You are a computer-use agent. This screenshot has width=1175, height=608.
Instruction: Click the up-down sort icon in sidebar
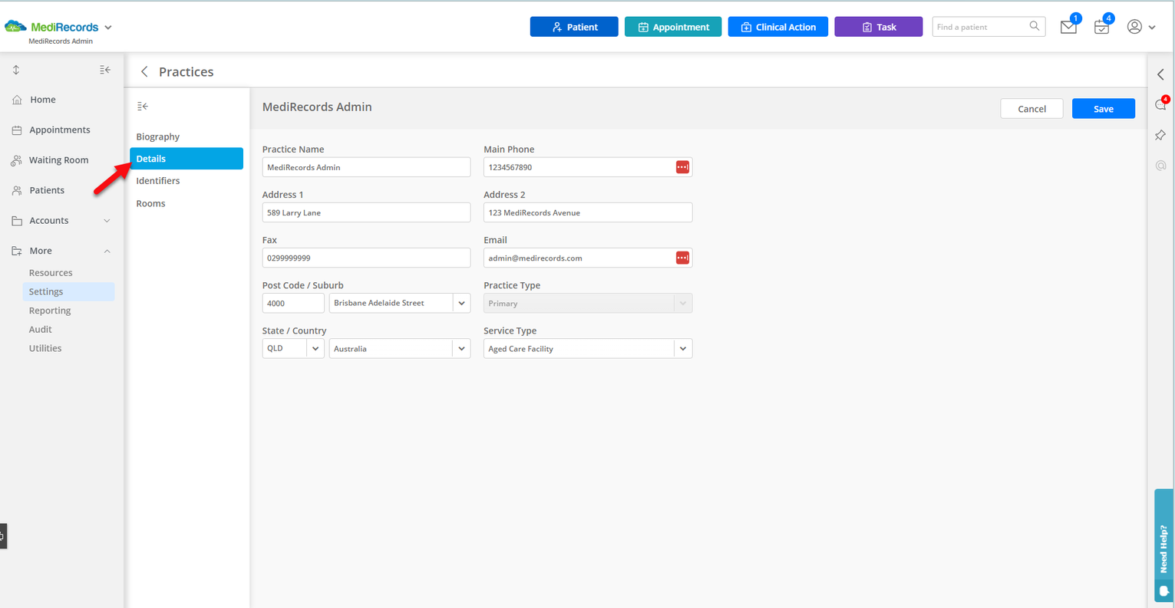[16, 70]
